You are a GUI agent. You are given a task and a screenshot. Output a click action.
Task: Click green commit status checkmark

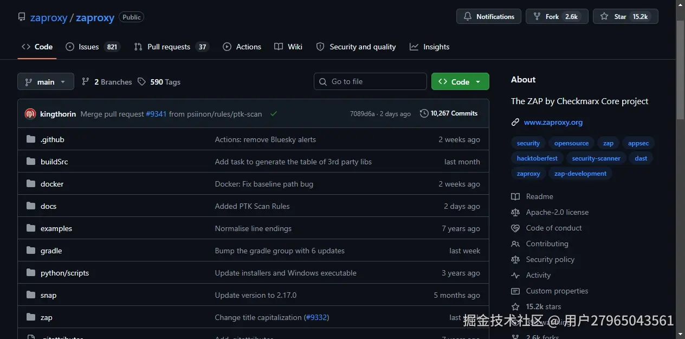pos(274,113)
